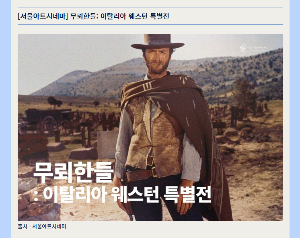The image size is (300, 238).
Task: Click the 이탈리아 웨스턴 특별전 overlay subtitle
Action: coord(122,194)
